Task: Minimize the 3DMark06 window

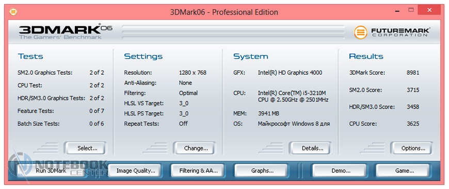Action: click(398, 11)
